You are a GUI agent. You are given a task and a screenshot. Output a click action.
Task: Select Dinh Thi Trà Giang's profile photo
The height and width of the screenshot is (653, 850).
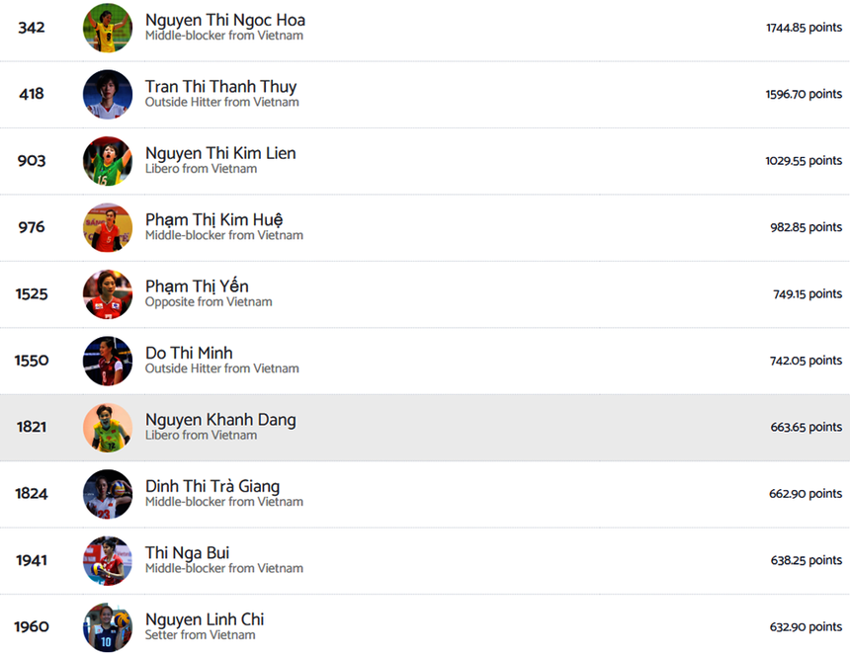click(108, 494)
